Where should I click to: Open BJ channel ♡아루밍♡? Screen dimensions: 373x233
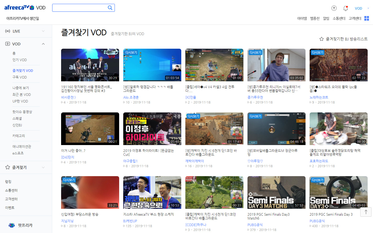pos(255,161)
